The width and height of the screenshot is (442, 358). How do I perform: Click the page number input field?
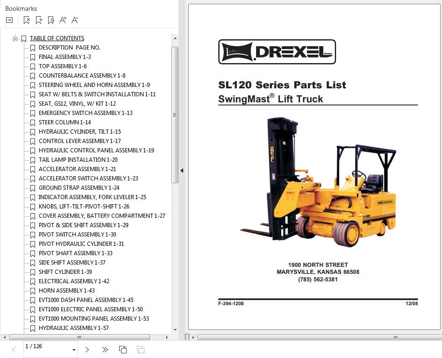point(46,347)
